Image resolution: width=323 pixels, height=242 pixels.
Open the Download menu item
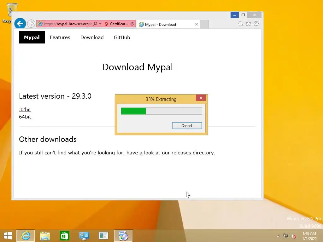92,37
